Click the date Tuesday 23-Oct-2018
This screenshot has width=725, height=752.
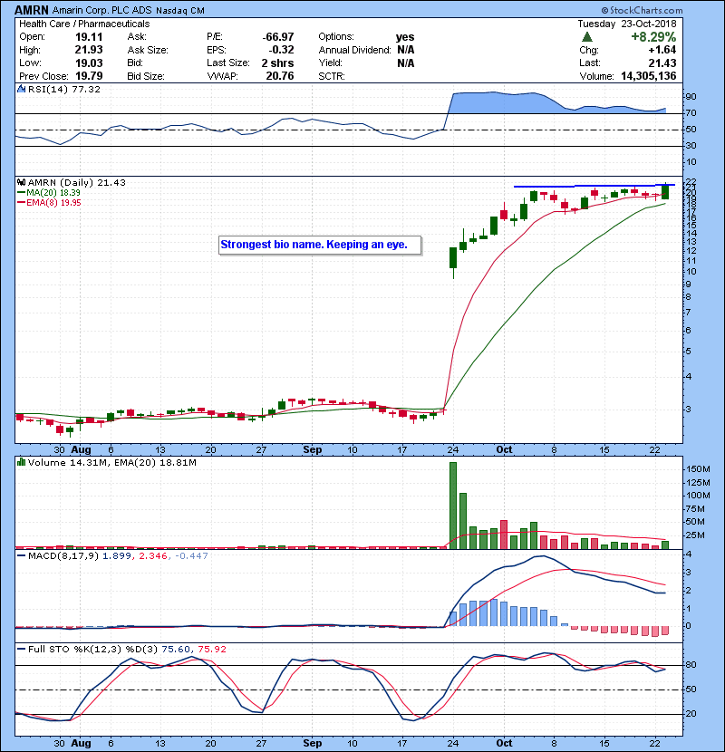pyautogui.click(x=626, y=24)
